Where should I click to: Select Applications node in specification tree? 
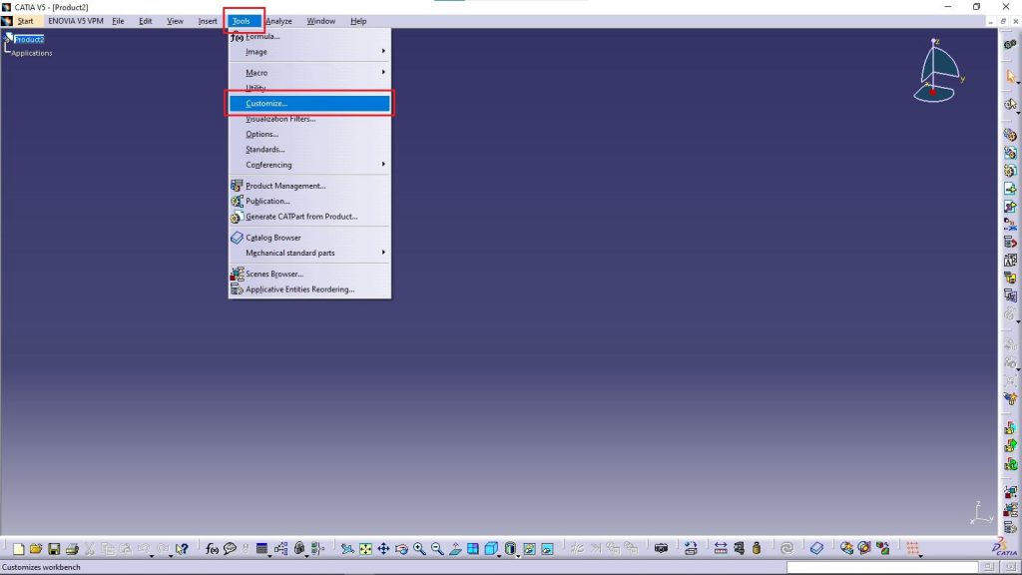coord(31,53)
